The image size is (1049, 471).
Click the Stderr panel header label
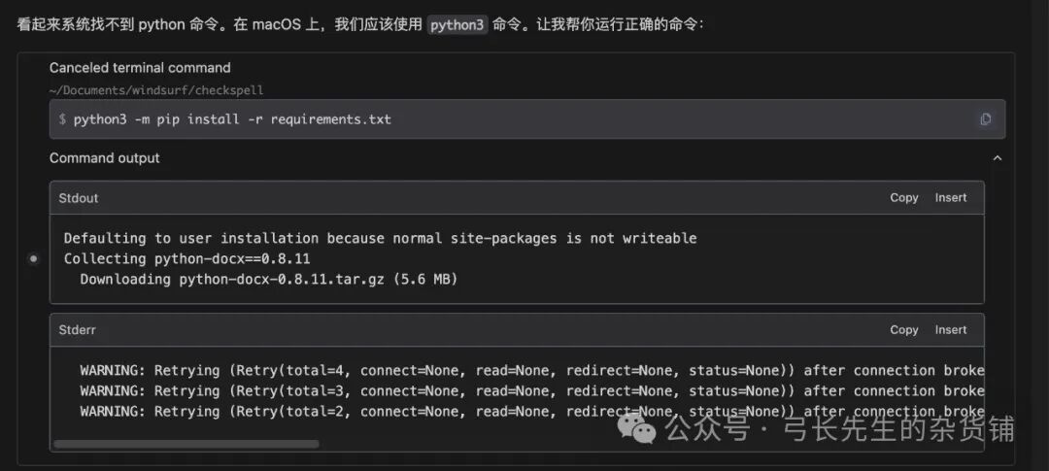[x=78, y=330]
